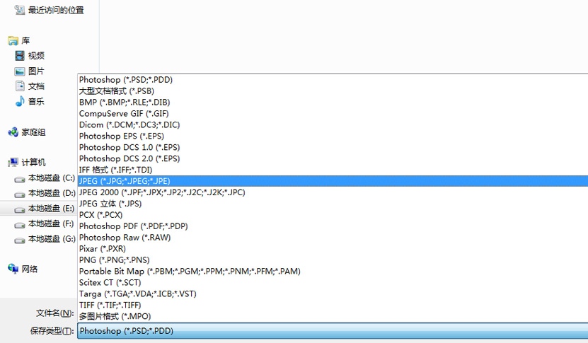
Task: Choose Photoshop (*.PSD;*.PDD) in the format list
Action: point(333,80)
